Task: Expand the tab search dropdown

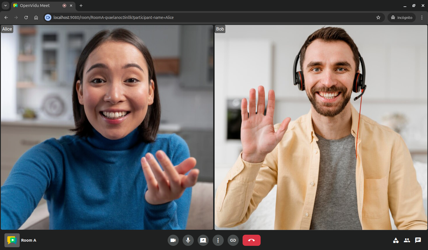Action: 5,6
